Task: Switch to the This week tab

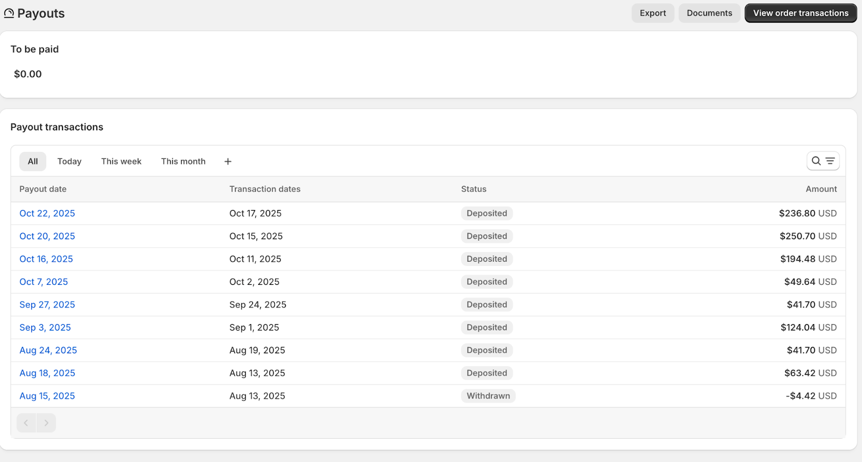Action: point(121,162)
